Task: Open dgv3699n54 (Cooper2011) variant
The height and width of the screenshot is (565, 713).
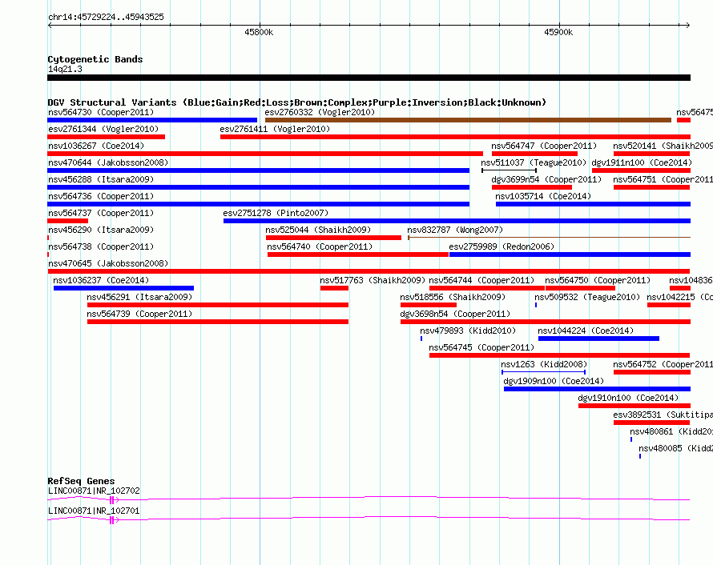Action: (546, 179)
